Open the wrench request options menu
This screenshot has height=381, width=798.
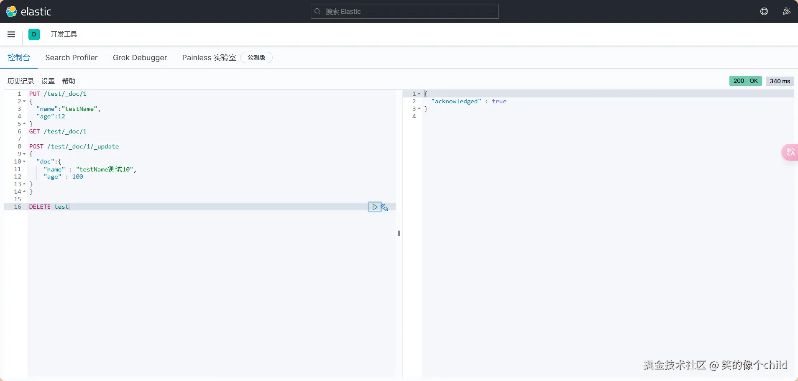pyautogui.click(x=385, y=207)
